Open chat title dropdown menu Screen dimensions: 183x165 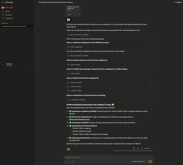coord(74,2)
